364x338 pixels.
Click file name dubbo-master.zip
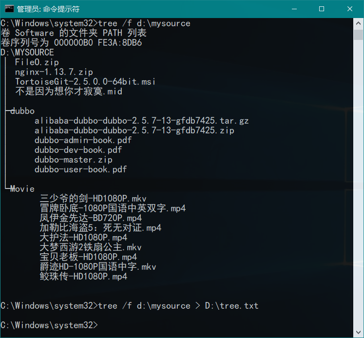coord(74,160)
